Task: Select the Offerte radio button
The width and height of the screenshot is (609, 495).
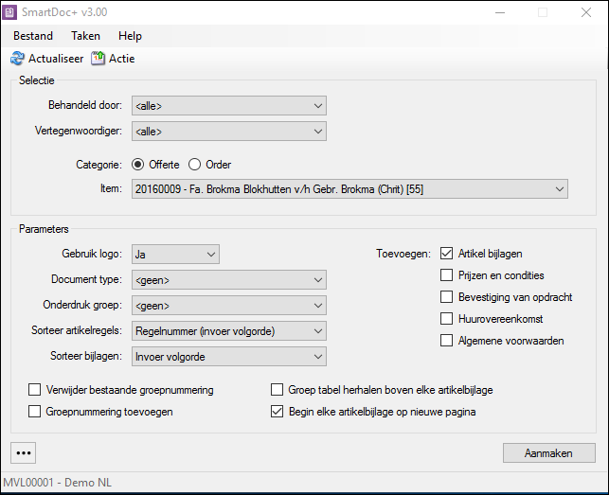Action: pos(137,165)
